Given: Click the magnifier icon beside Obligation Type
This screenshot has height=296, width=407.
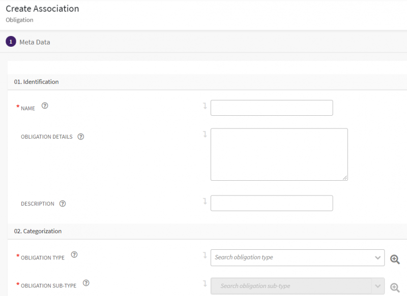Looking at the screenshot, I should [395, 259].
